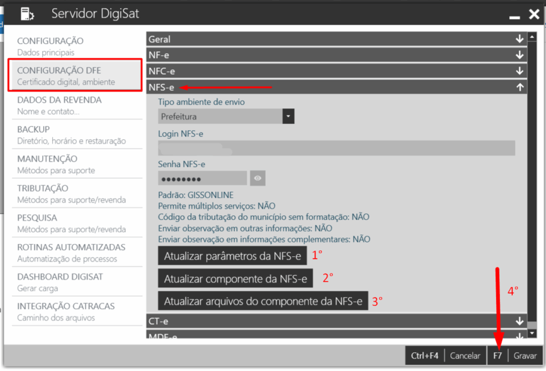546x371 pixels.
Task: Click the Login NFS-e input field
Action: (336, 148)
